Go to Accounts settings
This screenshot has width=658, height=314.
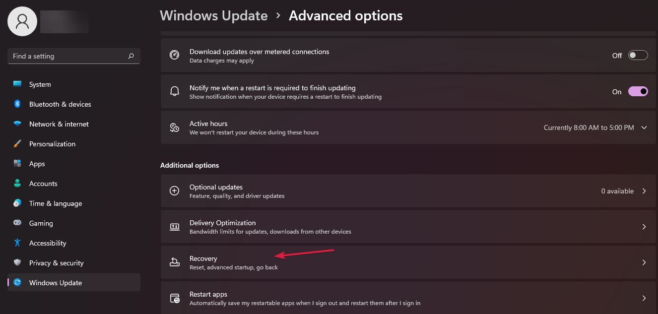tap(43, 184)
